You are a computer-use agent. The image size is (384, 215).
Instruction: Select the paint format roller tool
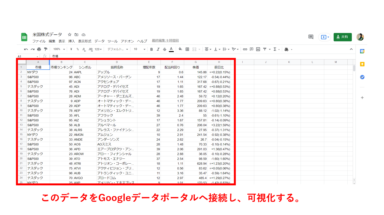(45, 49)
